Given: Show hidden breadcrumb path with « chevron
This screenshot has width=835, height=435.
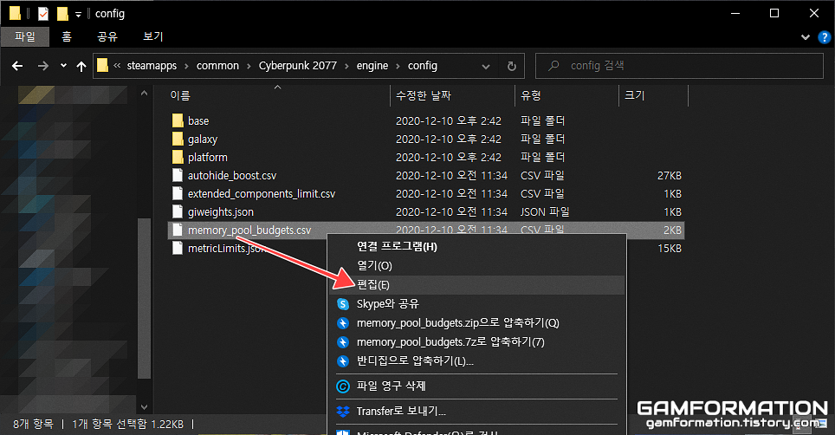Looking at the screenshot, I should 117,66.
